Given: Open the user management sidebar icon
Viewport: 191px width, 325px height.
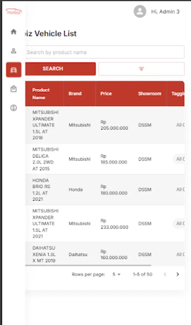Looking at the screenshot, I should [14, 51].
